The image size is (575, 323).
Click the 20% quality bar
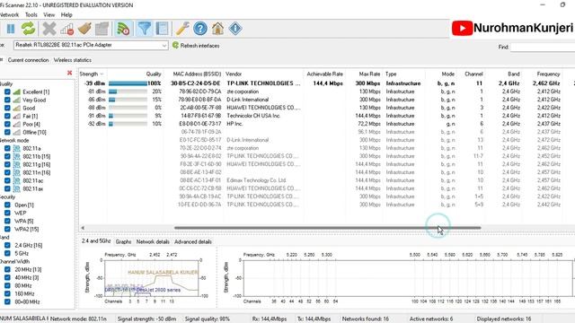coord(128,92)
